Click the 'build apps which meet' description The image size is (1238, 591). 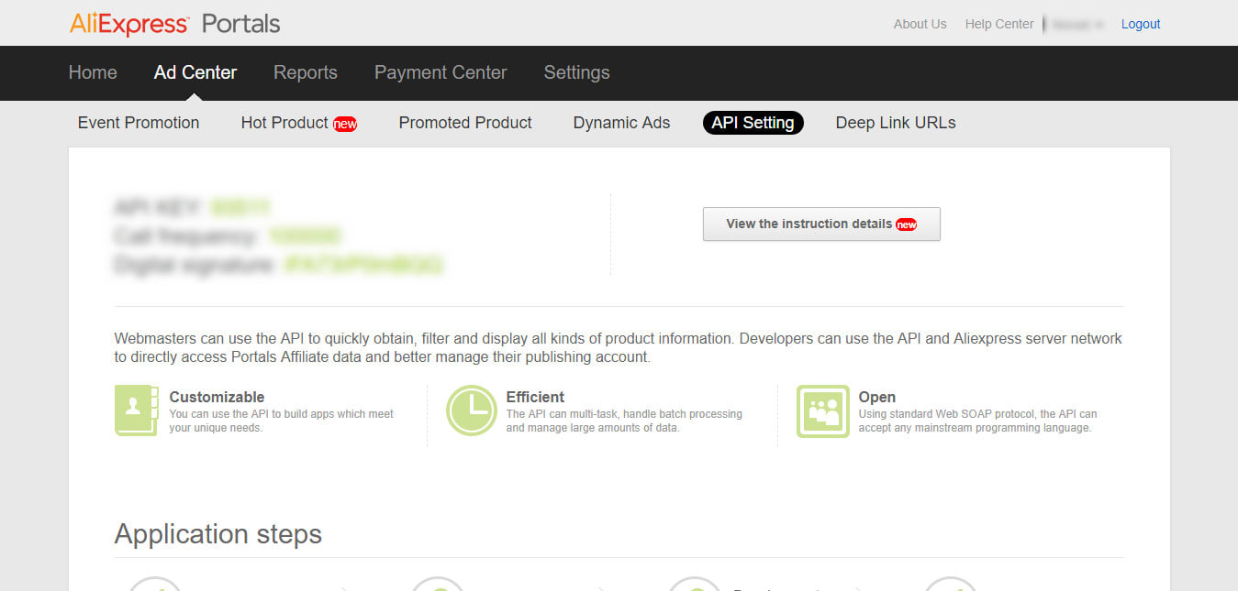[x=281, y=421]
